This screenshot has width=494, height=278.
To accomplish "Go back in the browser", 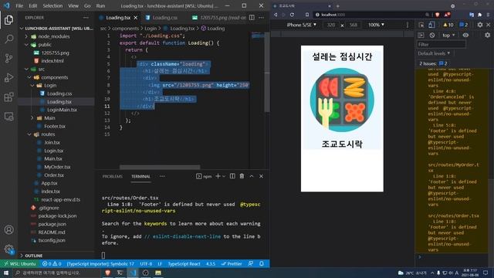I will coord(276,15).
